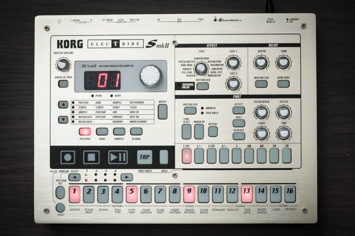This screenshot has width=355, height=236.
Task: Toggle the part Effect button
Action: coord(239,110)
